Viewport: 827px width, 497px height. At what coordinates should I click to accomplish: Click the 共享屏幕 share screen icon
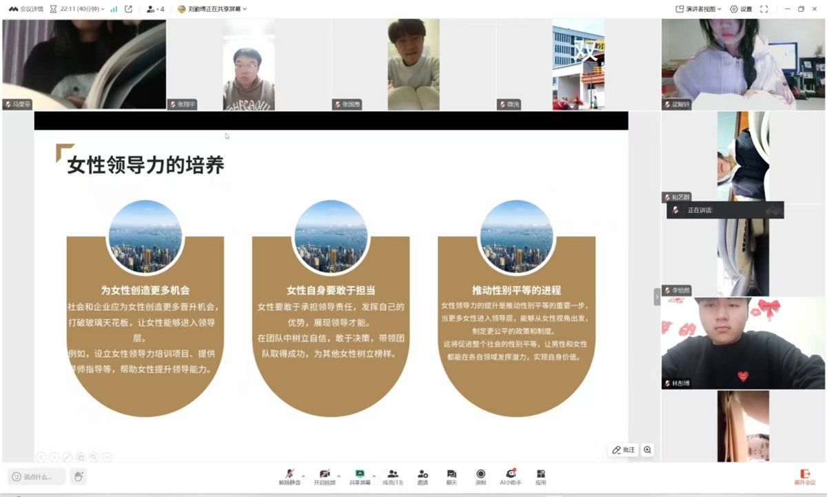pos(359,476)
